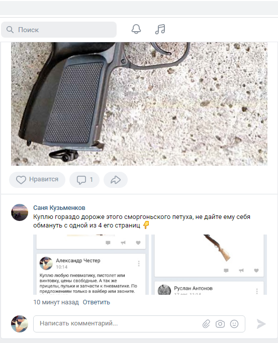The height and width of the screenshot is (343, 278).
Task: Send comment with arrow icon
Action: (x=261, y=324)
